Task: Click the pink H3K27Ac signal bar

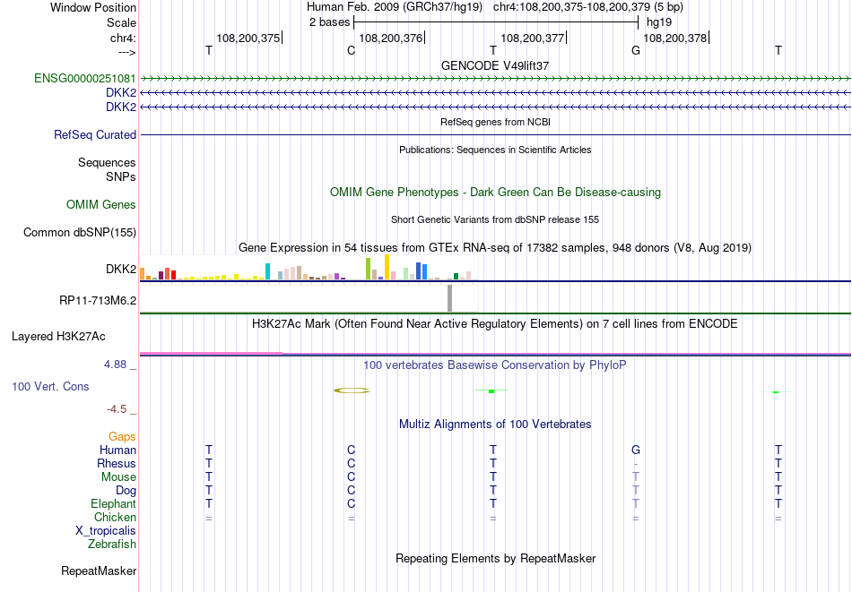Action: (x=212, y=353)
